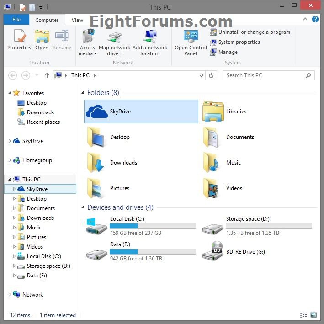Open Control Panel from ribbon
This screenshot has width=324, height=324.
(x=191, y=42)
